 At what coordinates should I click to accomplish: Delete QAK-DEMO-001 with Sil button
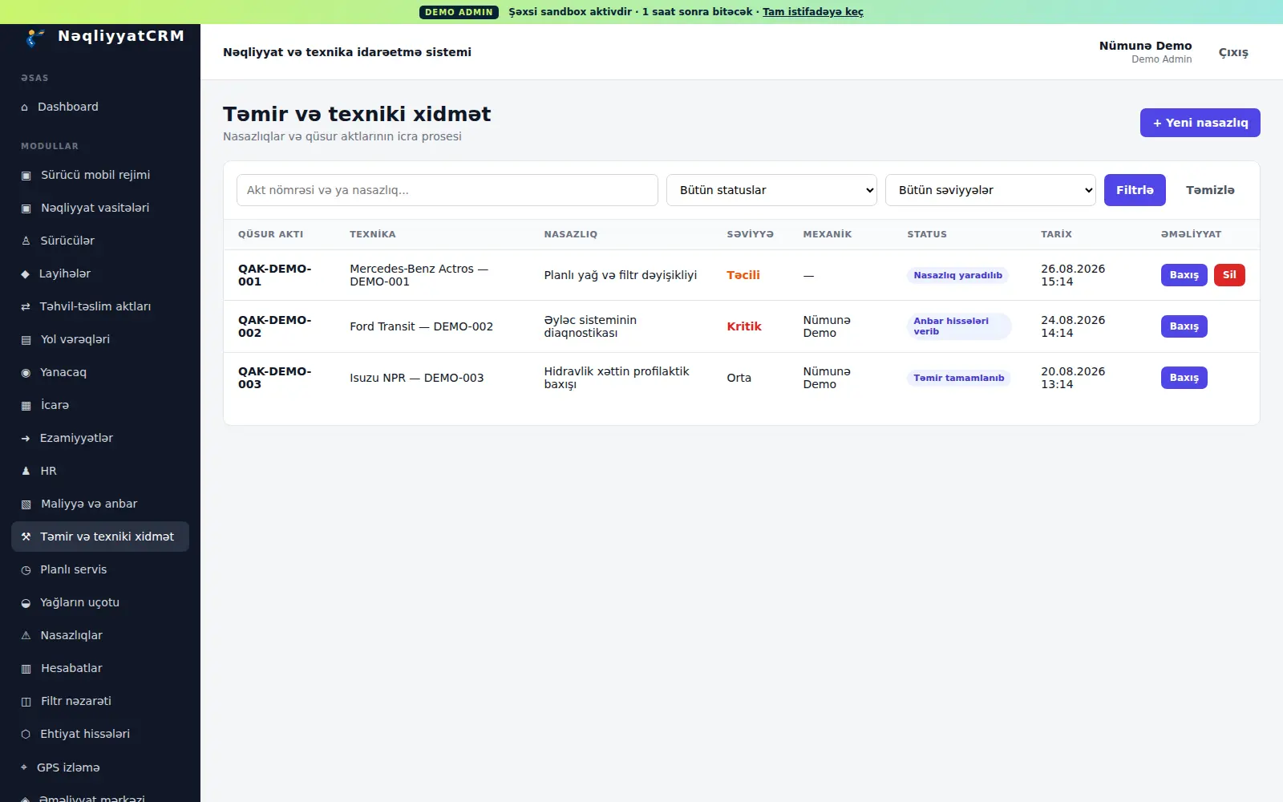[x=1229, y=275]
